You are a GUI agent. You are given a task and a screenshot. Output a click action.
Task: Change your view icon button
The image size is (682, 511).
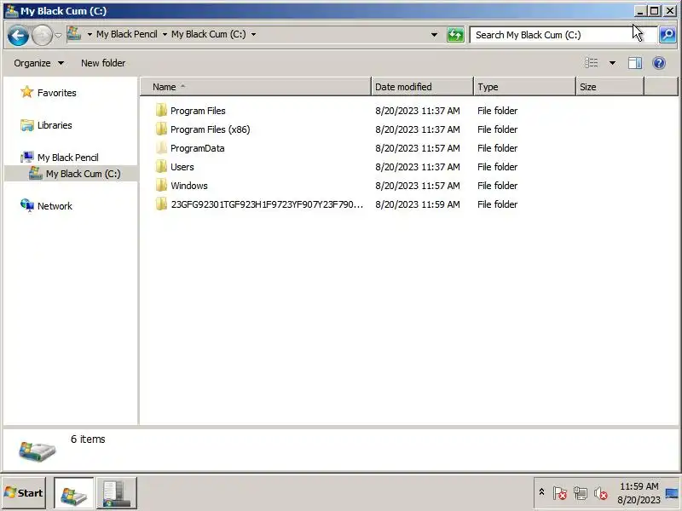591,63
